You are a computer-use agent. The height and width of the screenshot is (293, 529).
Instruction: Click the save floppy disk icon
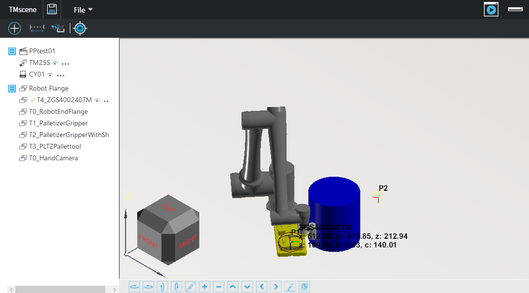[x=52, y=9]
